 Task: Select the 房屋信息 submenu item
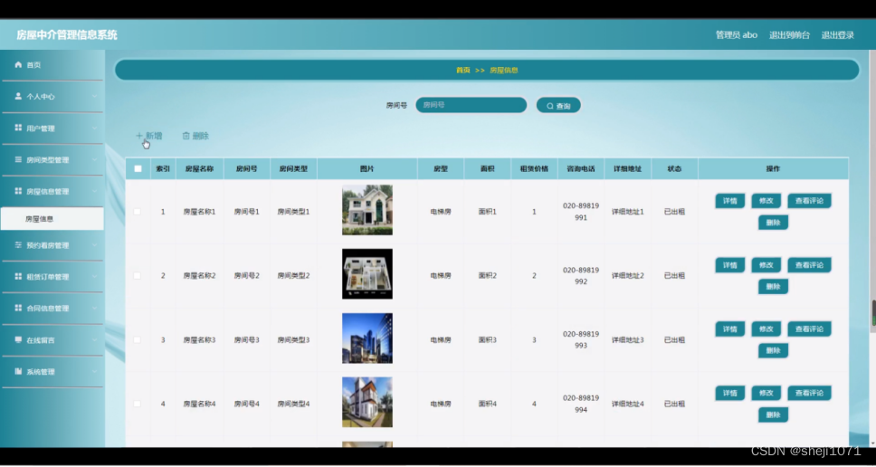tap(52, 219)
